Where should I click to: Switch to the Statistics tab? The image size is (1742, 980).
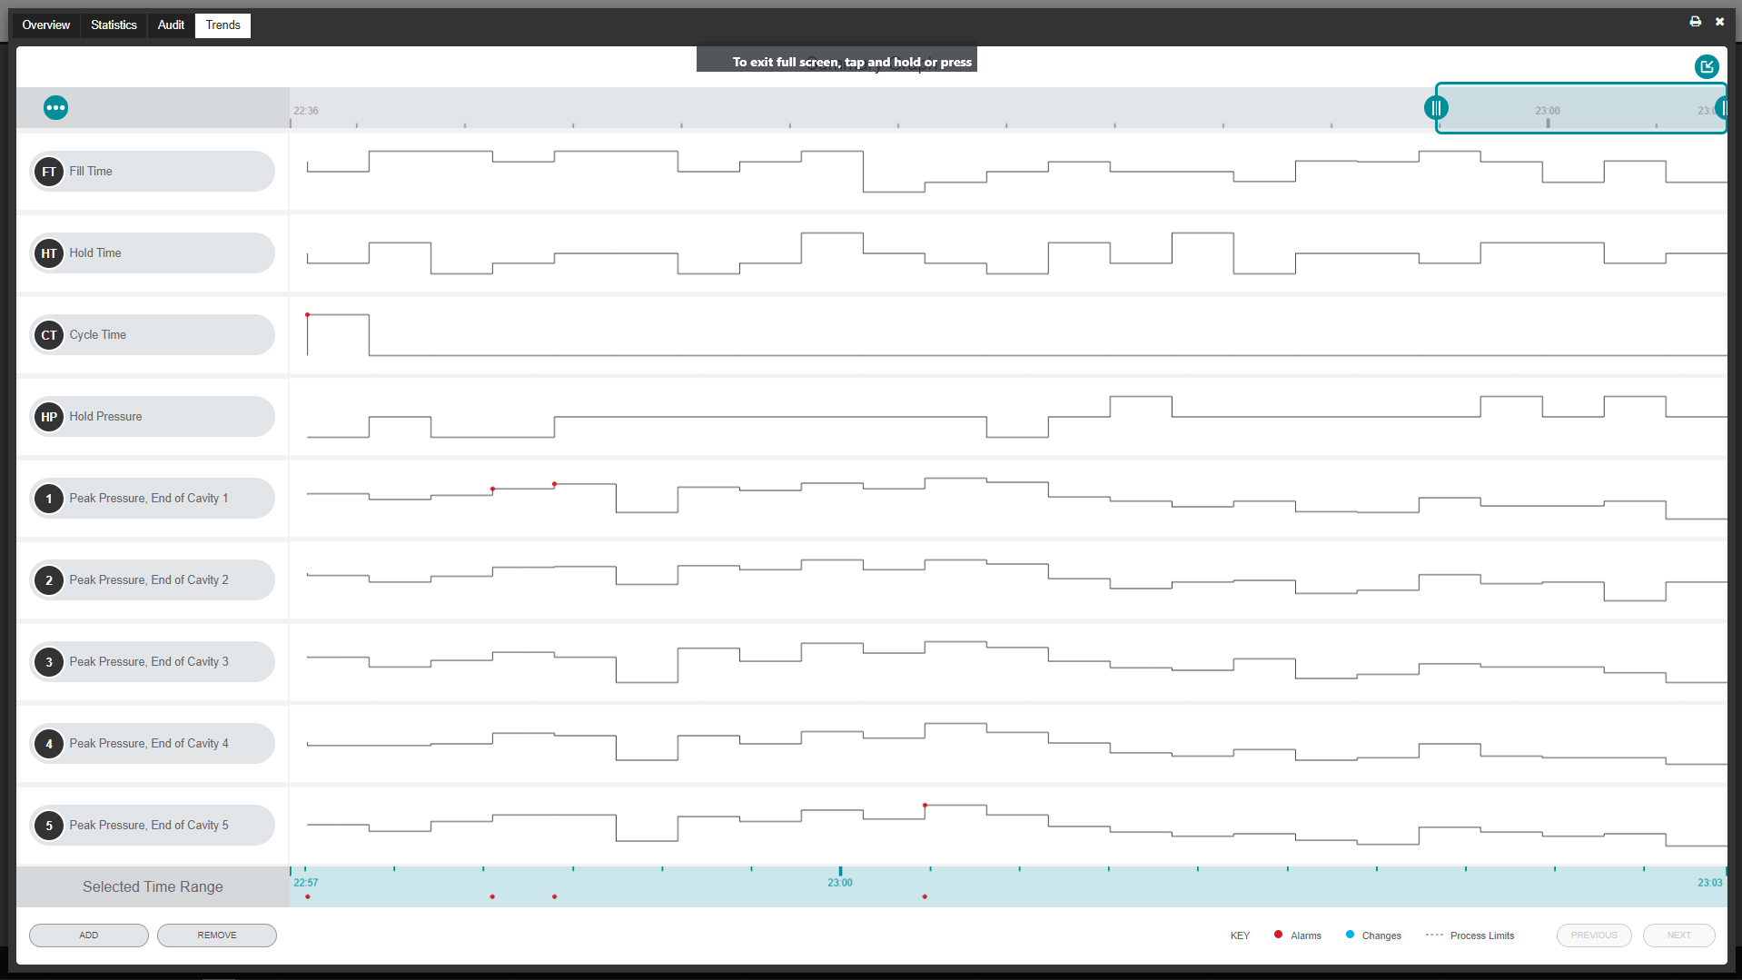click(114, 25)
